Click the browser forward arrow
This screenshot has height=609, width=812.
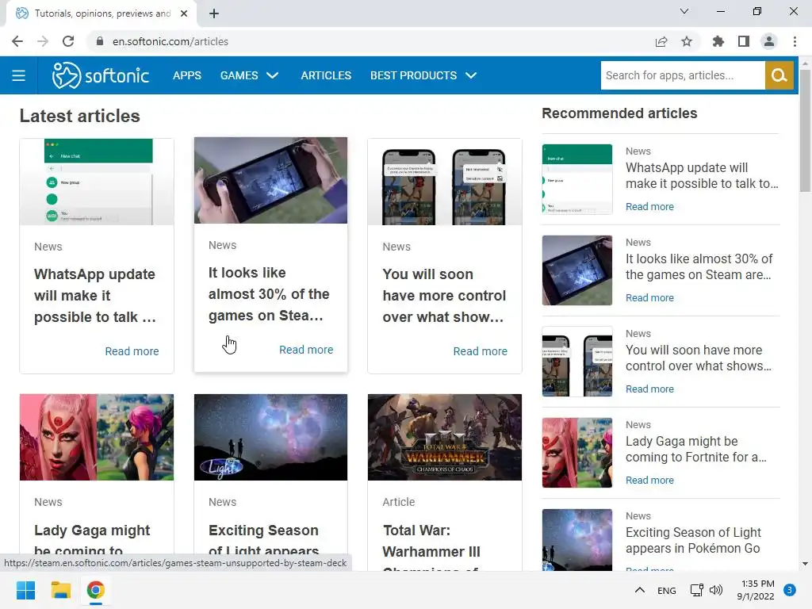[43, 41]
